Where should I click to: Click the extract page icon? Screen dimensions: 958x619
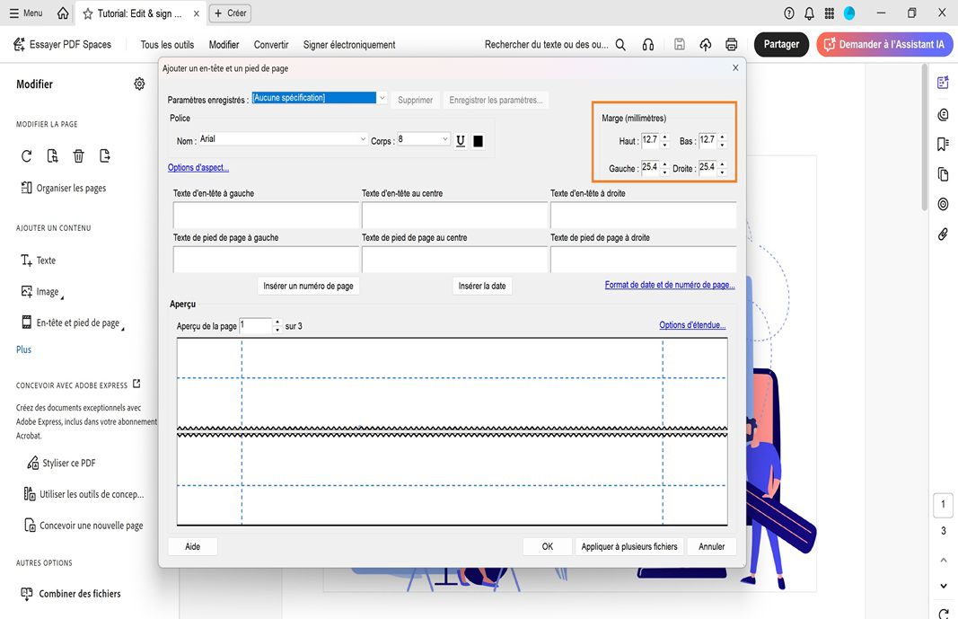(104, 155)
